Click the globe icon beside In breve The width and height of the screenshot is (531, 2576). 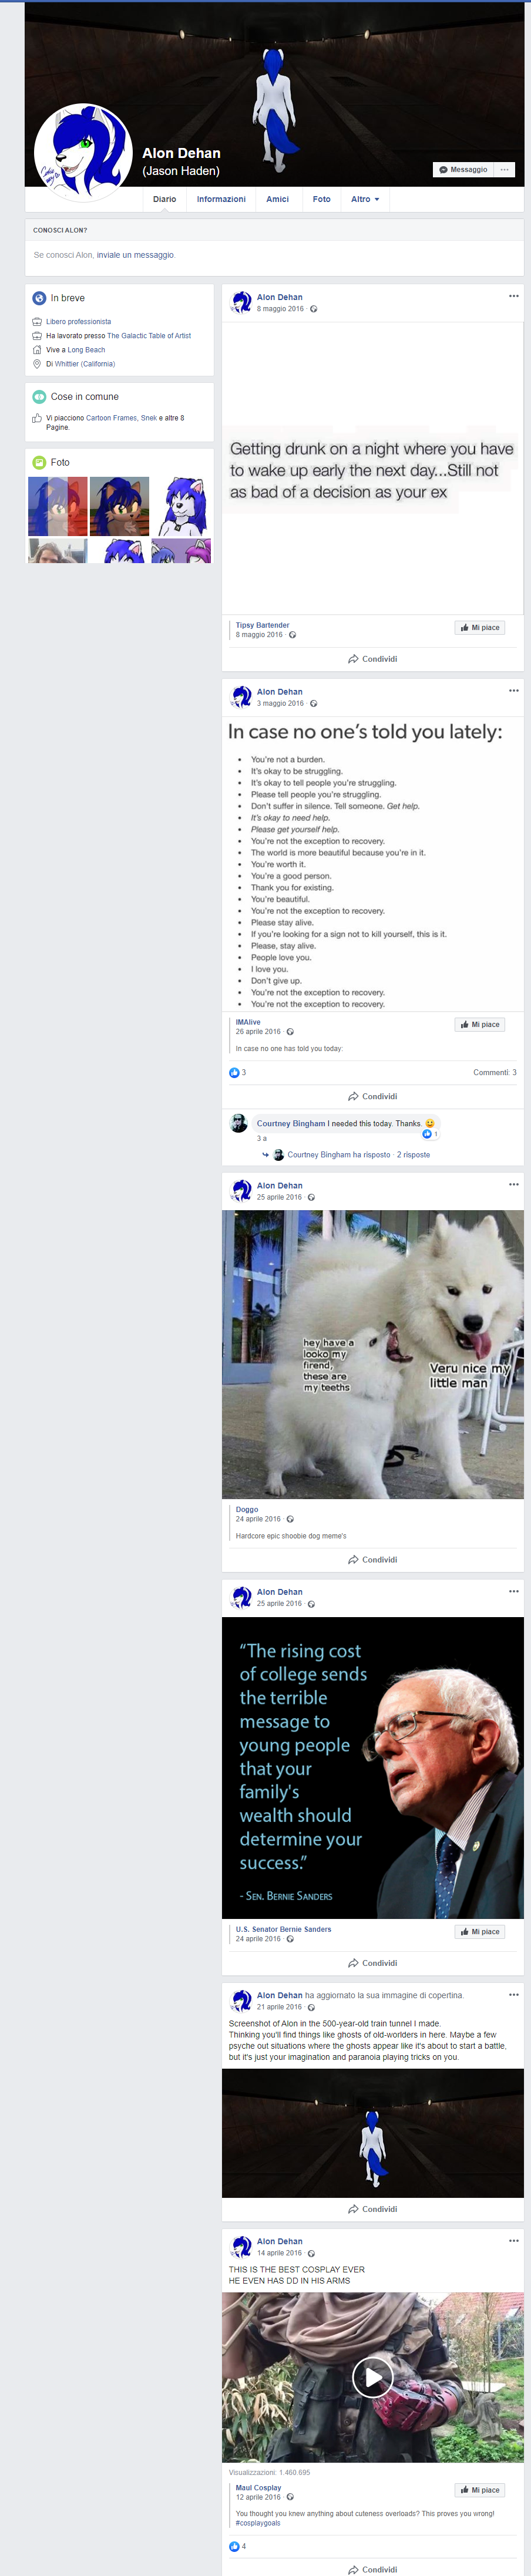point(39,298)
